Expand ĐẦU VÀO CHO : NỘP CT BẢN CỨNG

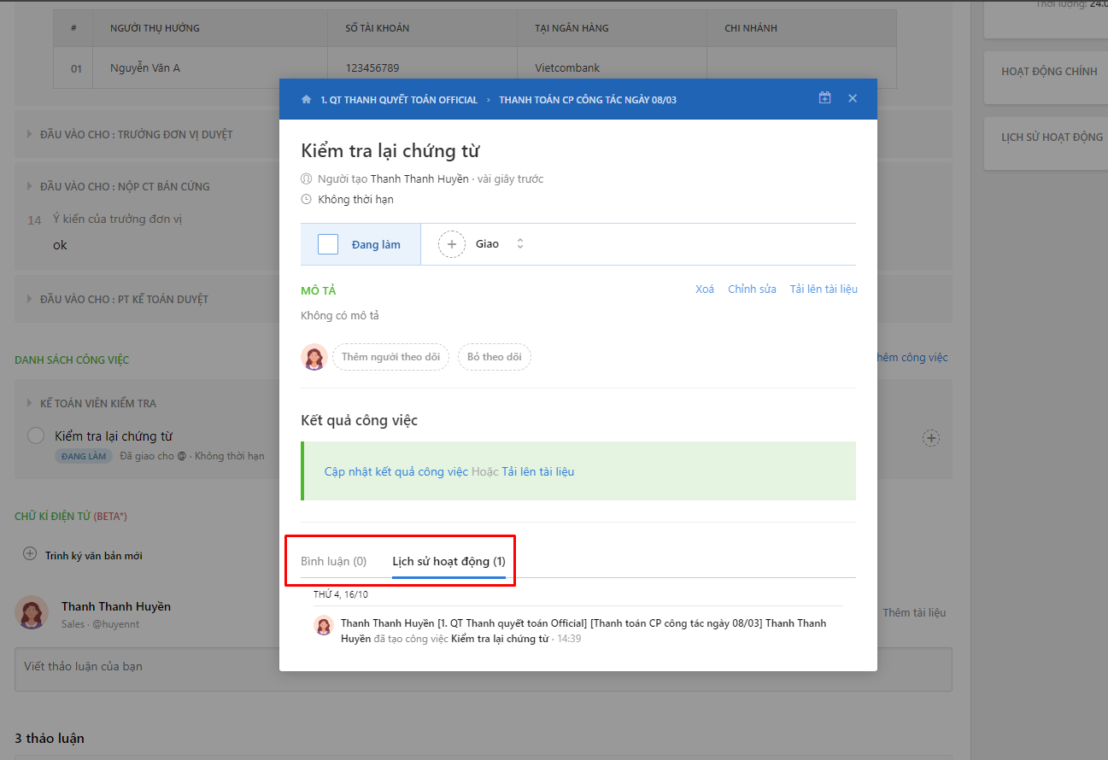[125, 186]
